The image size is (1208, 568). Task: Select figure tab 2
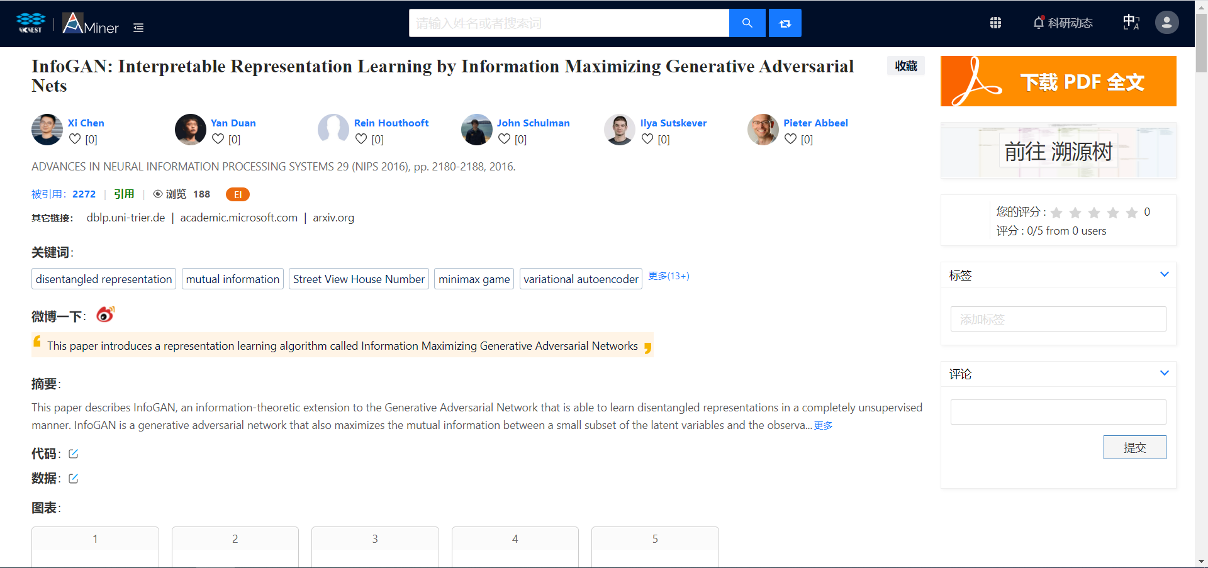[x=235, y=539]
